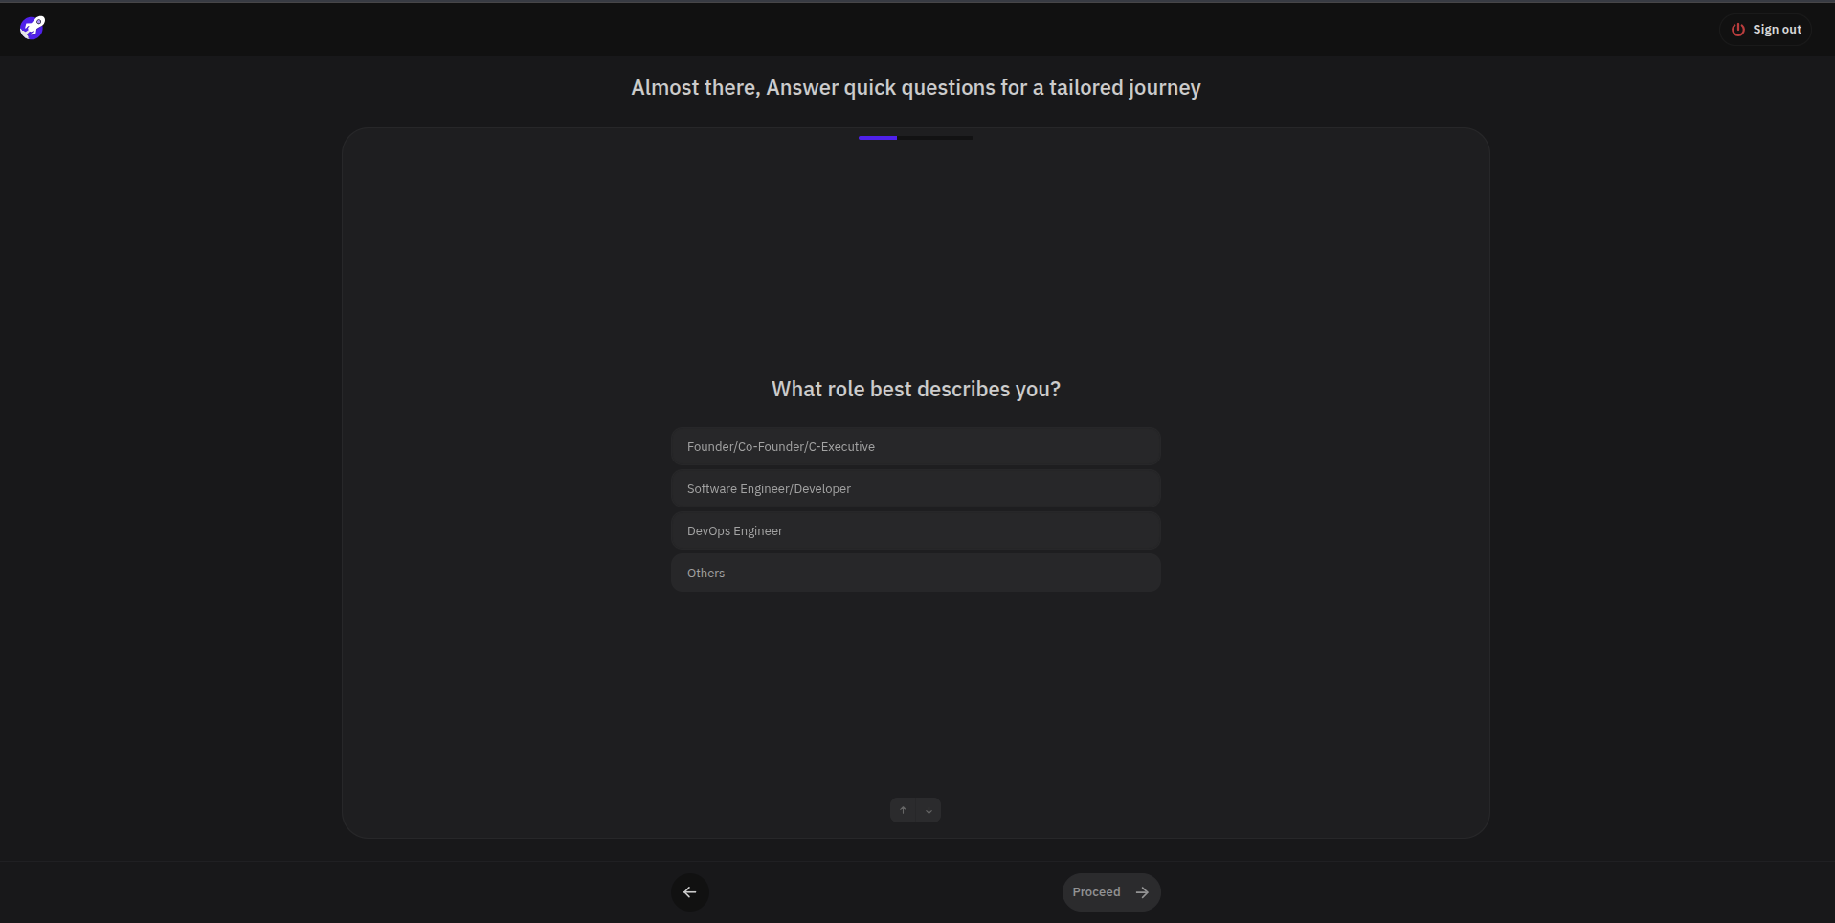Click the Proceed button

(1111, 892)
